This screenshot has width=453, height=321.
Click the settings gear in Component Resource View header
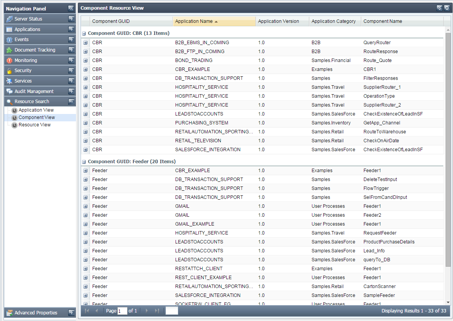[447, 8]
